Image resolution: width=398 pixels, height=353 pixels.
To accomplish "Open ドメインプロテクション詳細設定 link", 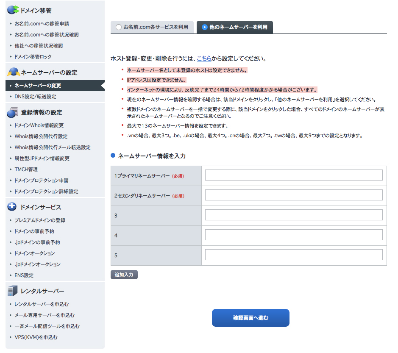I will coord(47,192).
